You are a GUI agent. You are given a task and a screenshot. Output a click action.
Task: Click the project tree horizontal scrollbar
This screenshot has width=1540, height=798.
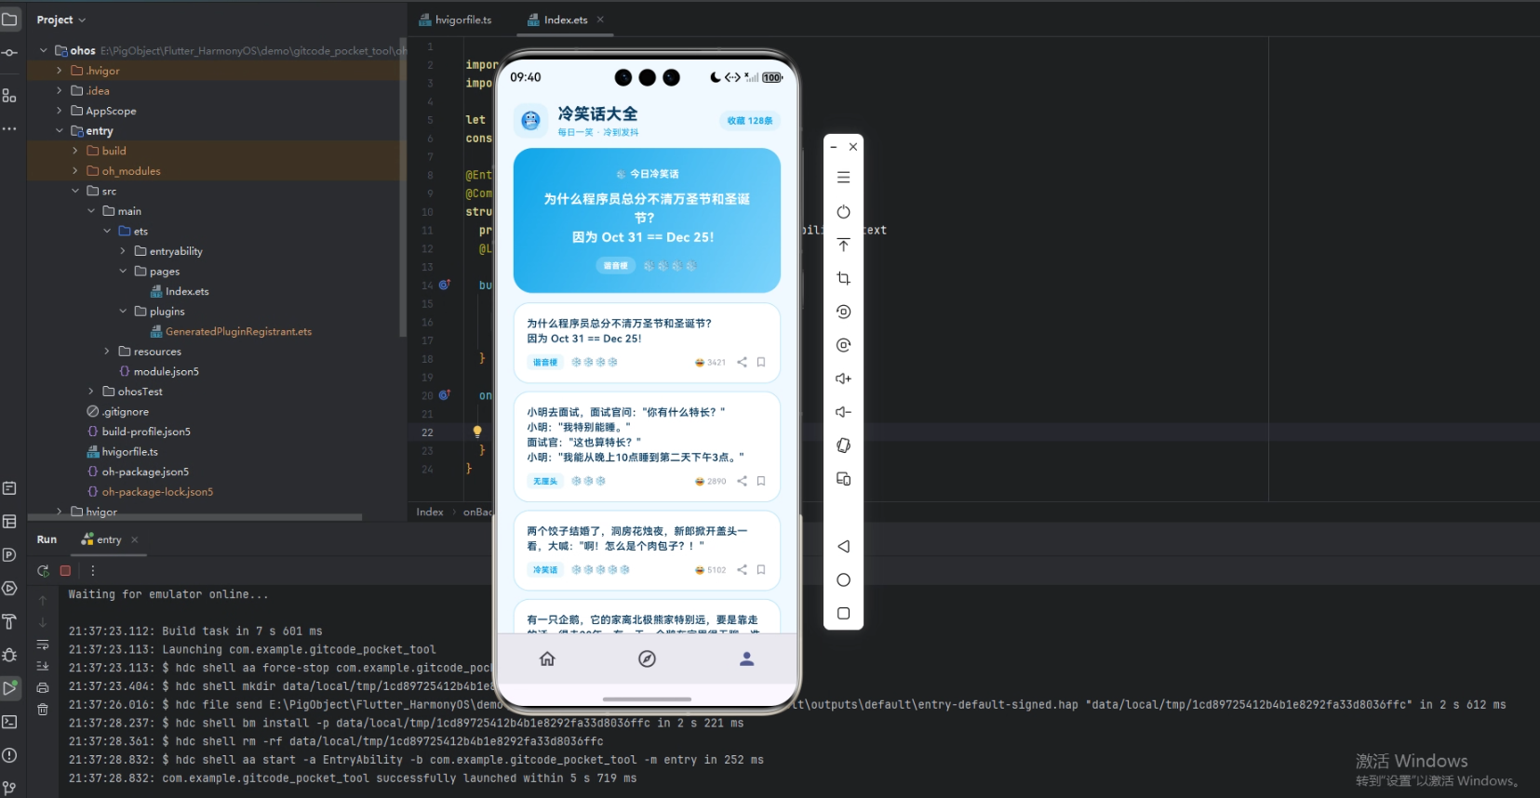point(194,517)
